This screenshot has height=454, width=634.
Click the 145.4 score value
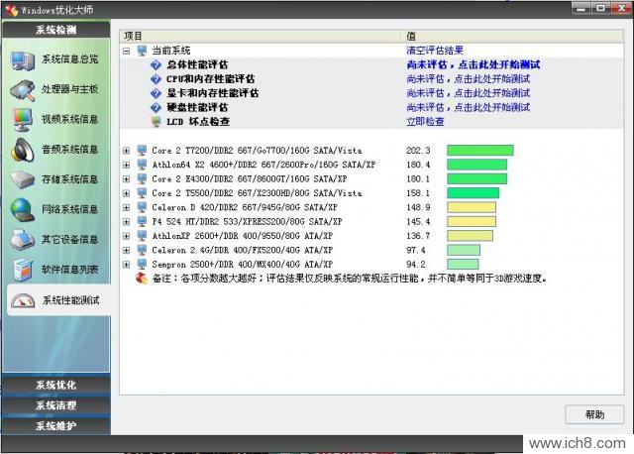tap(418, 222)
